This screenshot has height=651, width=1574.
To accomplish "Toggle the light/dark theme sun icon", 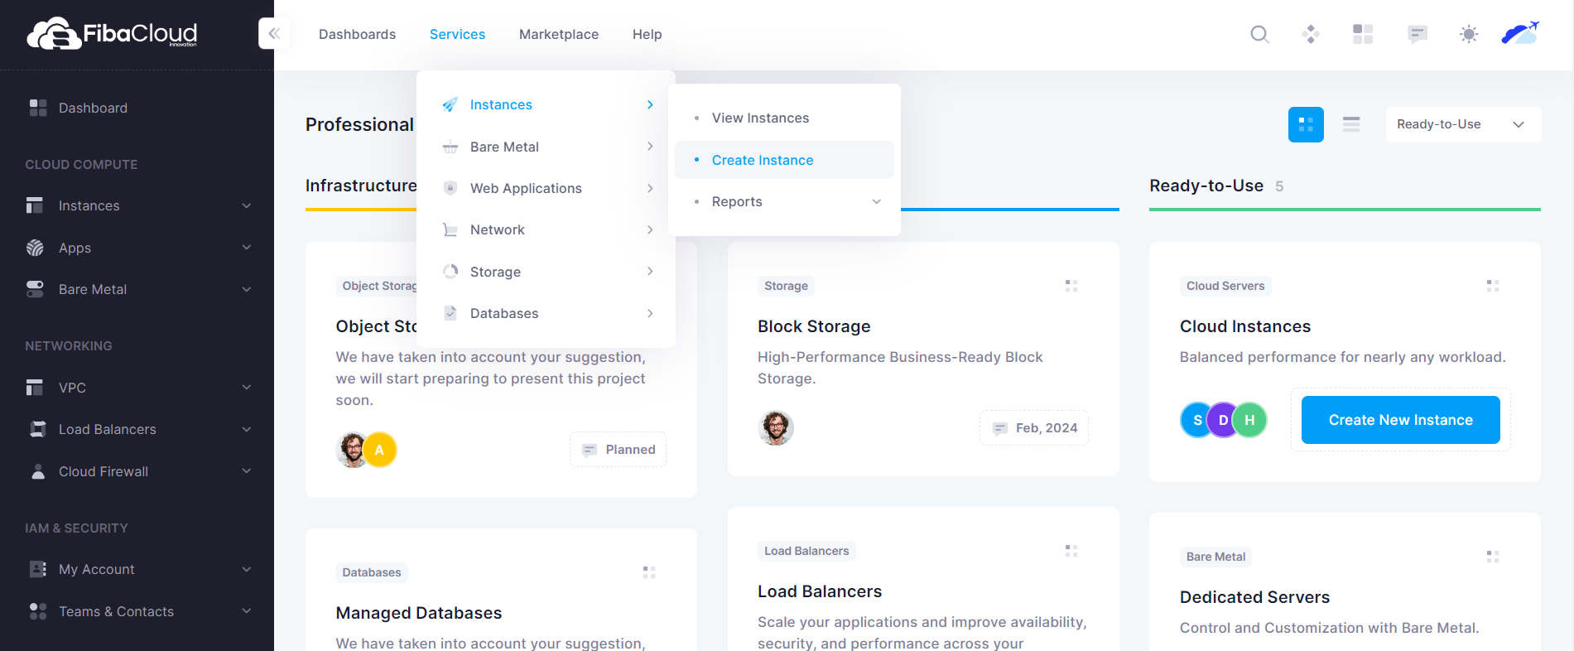I will click(x=1469, y=34).
